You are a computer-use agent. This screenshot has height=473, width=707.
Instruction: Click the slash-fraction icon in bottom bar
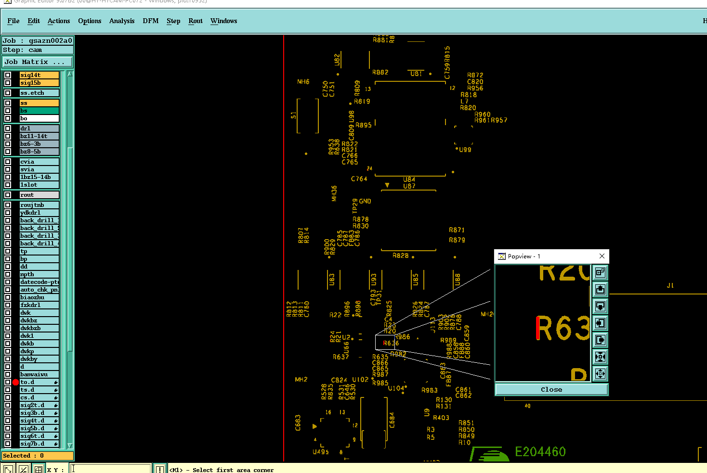(x=24, y=469)
